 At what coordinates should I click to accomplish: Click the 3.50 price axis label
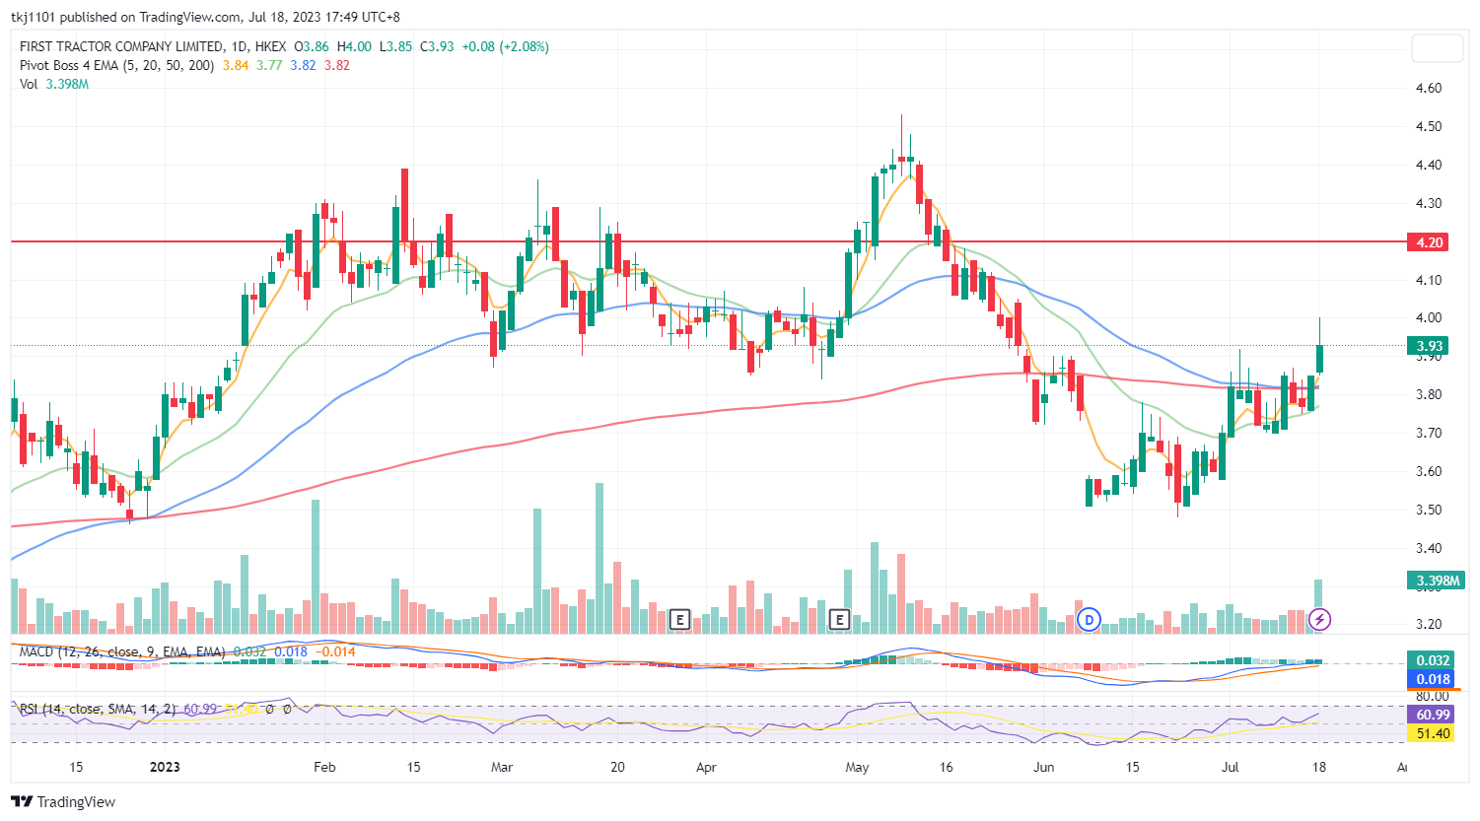coord(1428,510)
